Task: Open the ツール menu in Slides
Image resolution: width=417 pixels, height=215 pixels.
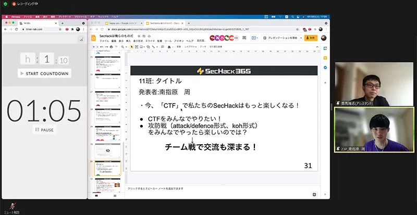Action: pos(168,41)
